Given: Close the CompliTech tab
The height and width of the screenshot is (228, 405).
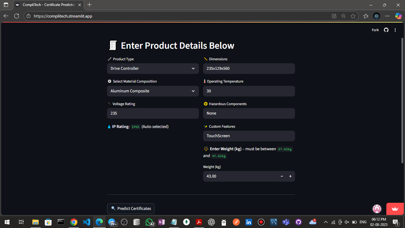Looking at the screenshot, I should coord(79,5).
